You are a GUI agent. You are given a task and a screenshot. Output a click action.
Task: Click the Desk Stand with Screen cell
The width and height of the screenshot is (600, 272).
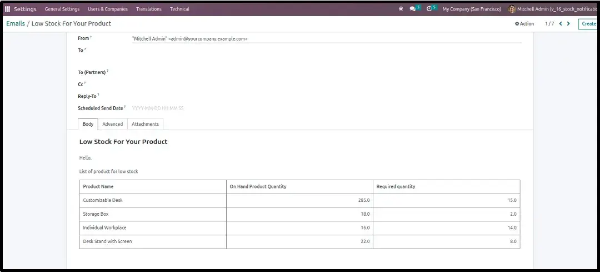click(153, 242)
